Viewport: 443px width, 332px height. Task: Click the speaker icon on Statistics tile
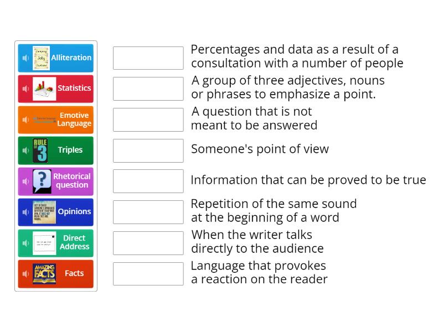pos(25,89)
